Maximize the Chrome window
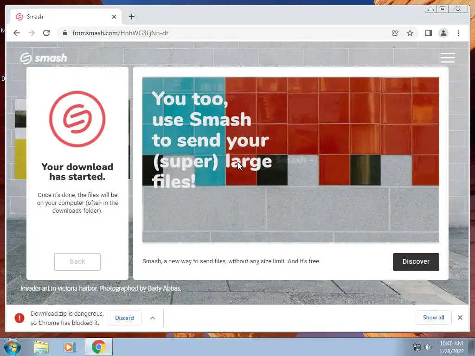Viewport: 475px width, 356px height. tap(443, 9)
